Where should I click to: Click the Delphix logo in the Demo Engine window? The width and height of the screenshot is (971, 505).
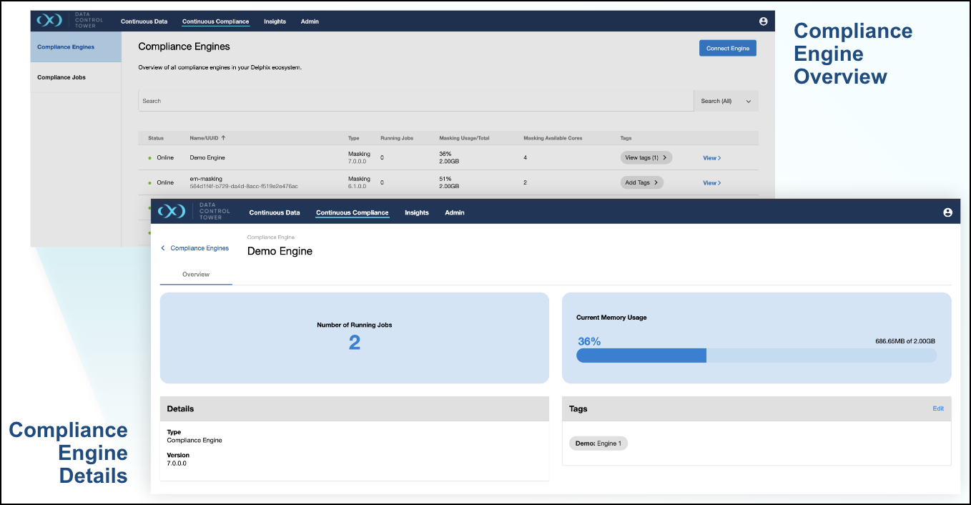[172, 212]
